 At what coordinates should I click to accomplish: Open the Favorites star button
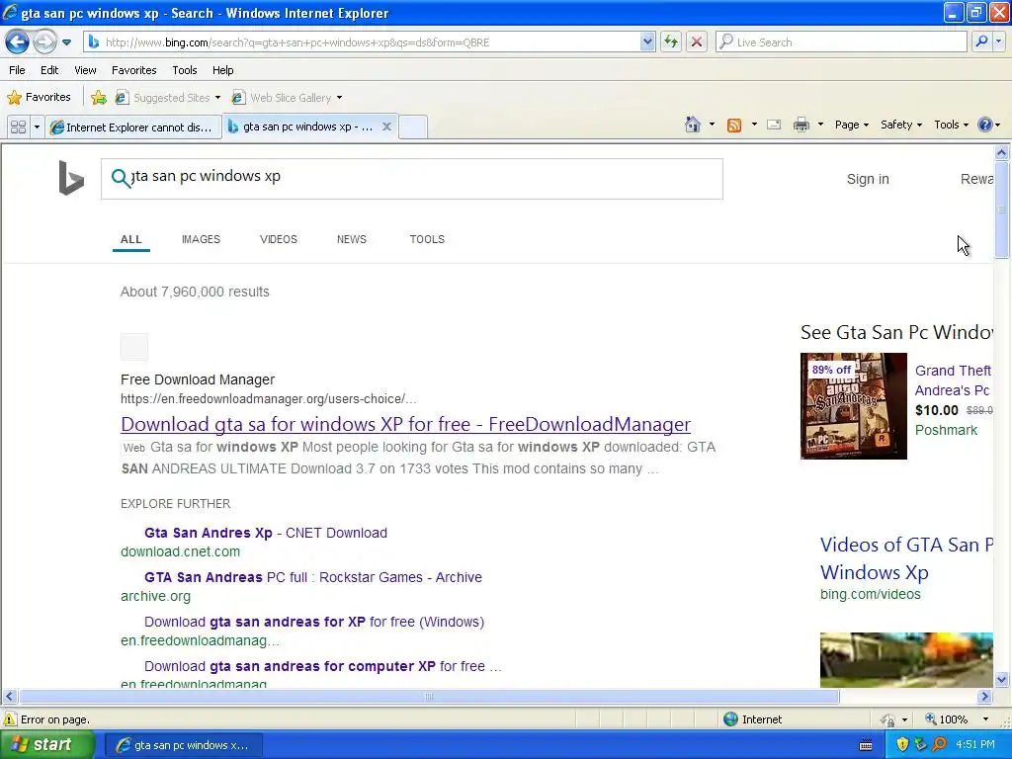(x=39, y=98)
